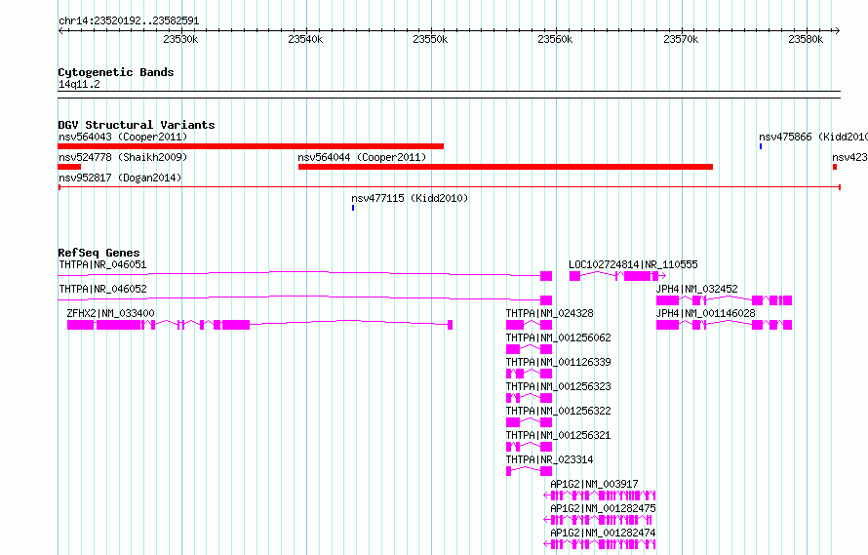This screenshot has height=555, width=868.
Task: Click the 23560k ruler tick label
Action: 555,39
